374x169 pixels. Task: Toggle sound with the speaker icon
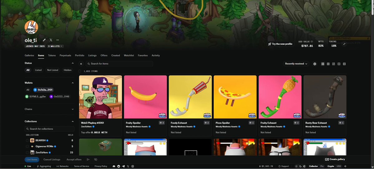point(345,166)
